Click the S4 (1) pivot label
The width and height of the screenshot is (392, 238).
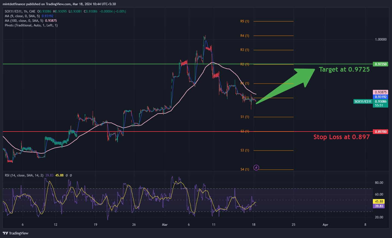245,169
